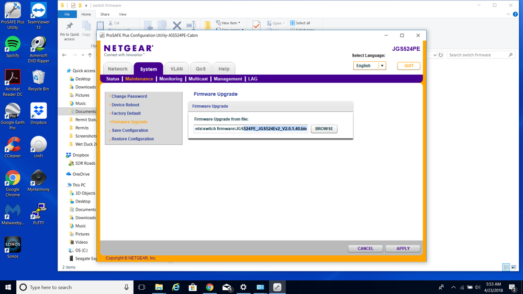The width and height of the screenshot is (523, 294).
Task: Launch Malwarebytes desktop shortcut
Action: click(13, 214)
